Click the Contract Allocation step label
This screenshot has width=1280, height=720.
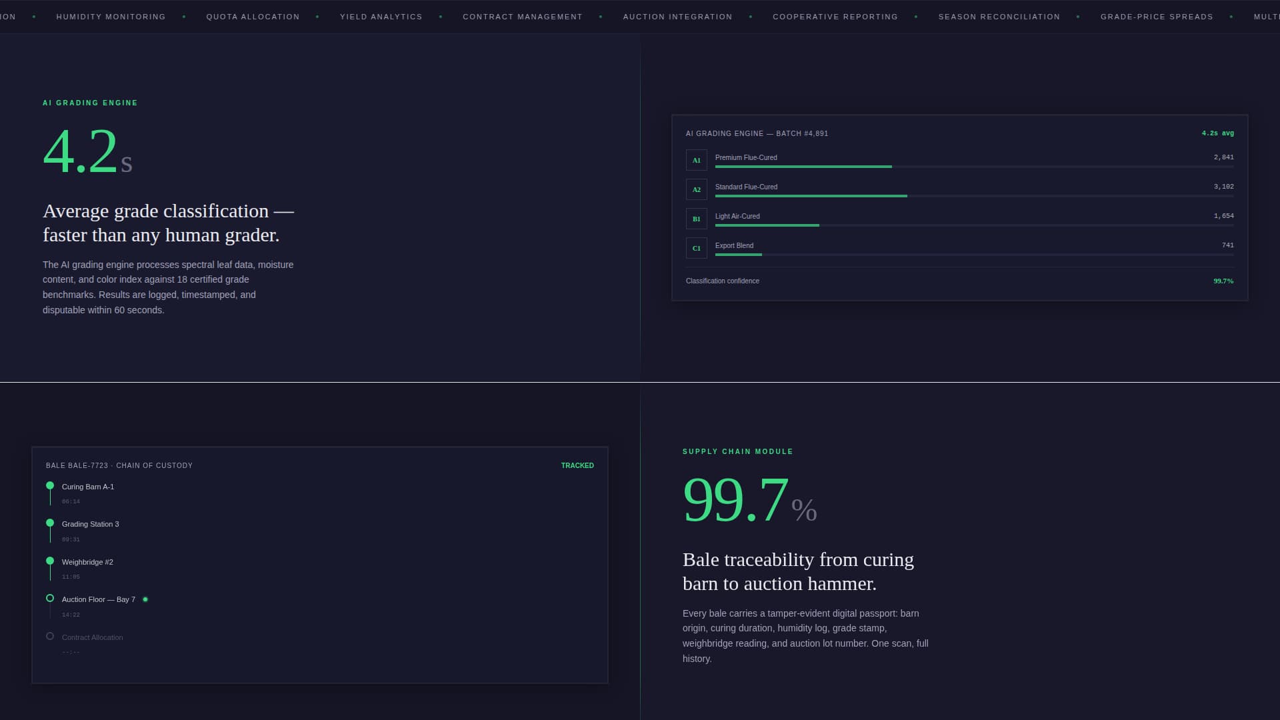(93, 637)
